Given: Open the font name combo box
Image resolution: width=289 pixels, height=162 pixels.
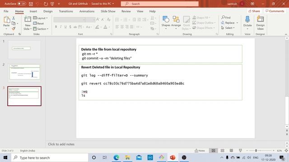Looking at the screenshot, I should (69, 19).
